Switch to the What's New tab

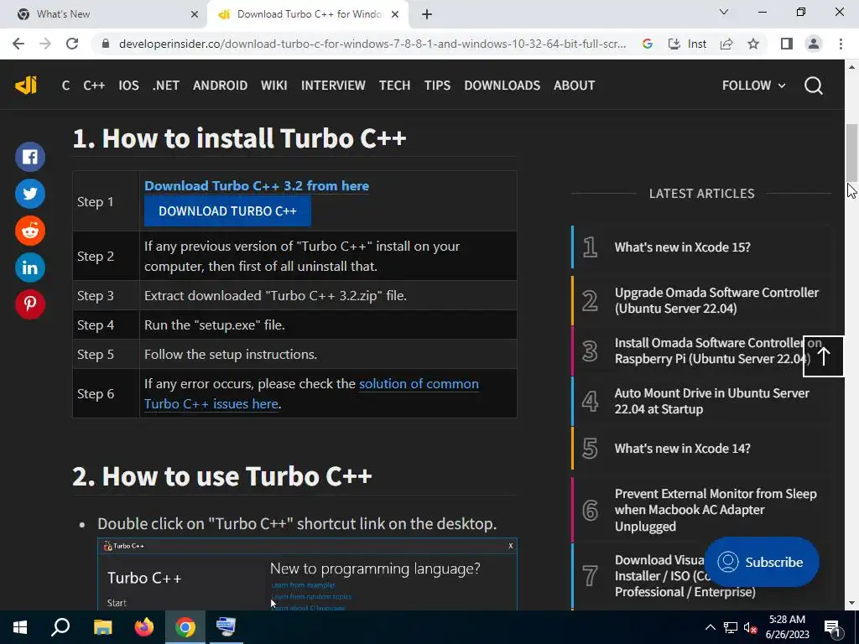coord(104,14)
